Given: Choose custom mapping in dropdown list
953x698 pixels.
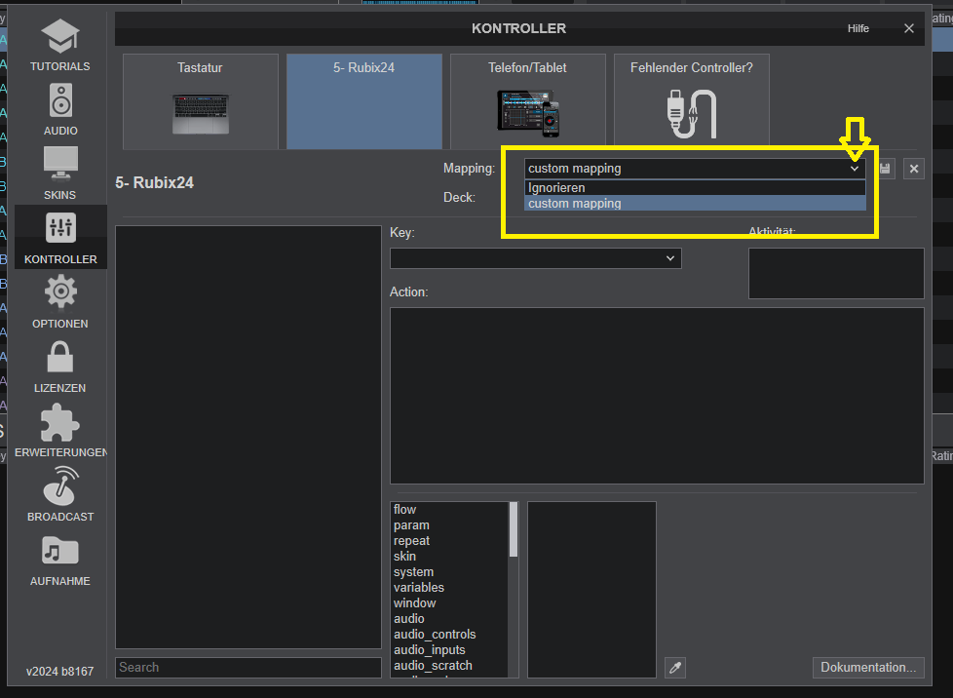Looking at the screenshot, I should click(x=695, y=204).
